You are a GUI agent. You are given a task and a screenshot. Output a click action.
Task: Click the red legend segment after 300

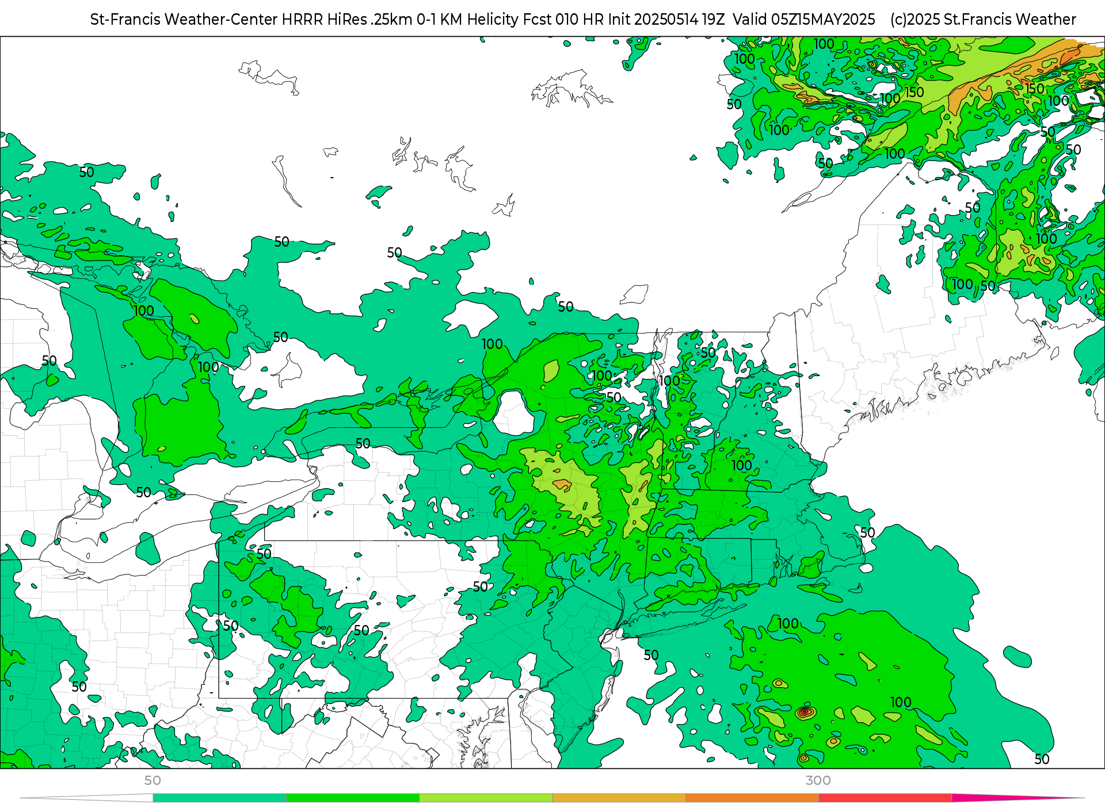(885, 798)
